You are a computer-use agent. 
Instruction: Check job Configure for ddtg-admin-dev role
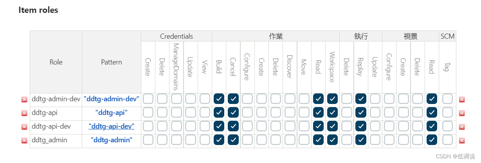click(x=247, y=99)
